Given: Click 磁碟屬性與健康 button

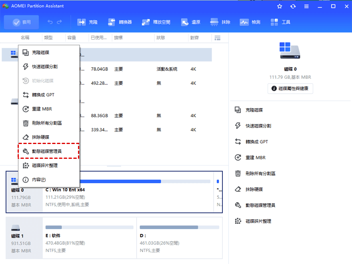Looking at the screenshot, I should pyautogui.click(x=290, y=88).
